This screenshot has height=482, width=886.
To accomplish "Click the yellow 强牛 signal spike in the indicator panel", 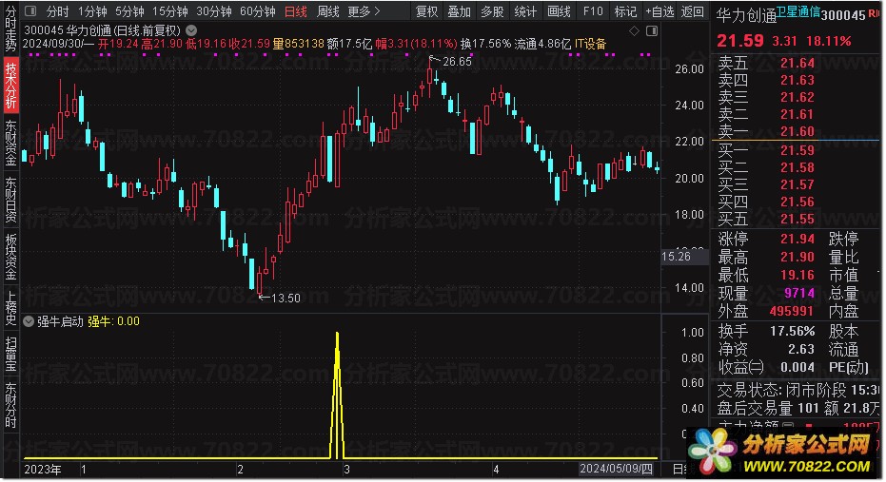I will [x=337, y=395].
